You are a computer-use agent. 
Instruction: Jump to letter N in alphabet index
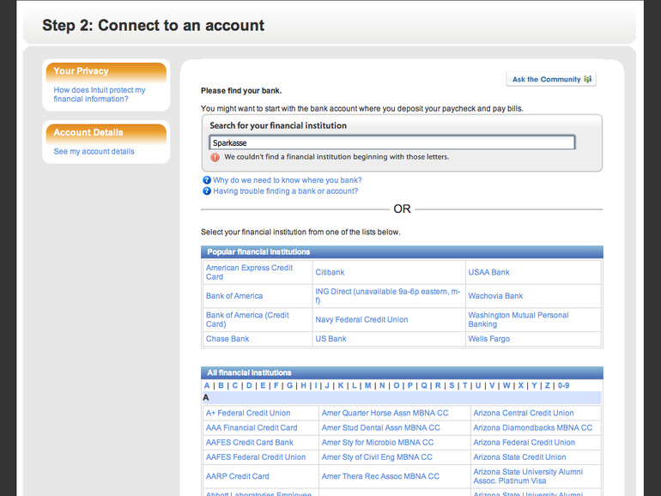pos(382,385)
